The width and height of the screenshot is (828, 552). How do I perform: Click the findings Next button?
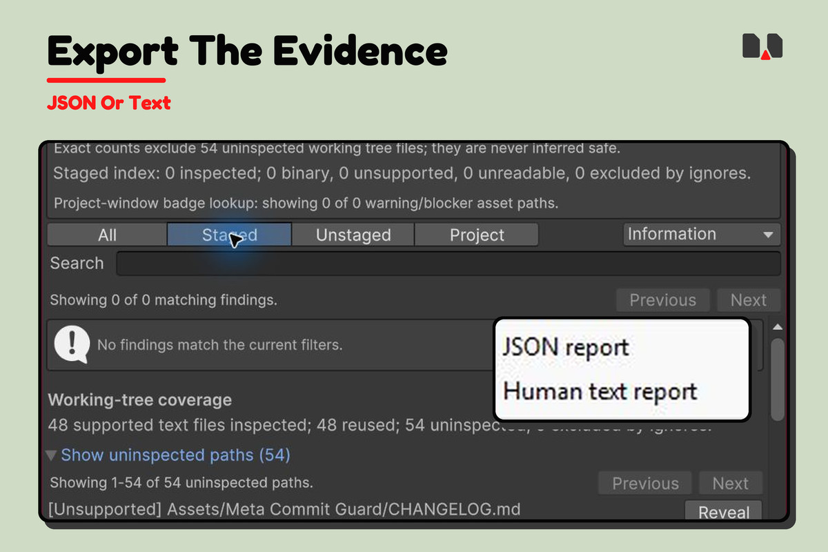748,300
